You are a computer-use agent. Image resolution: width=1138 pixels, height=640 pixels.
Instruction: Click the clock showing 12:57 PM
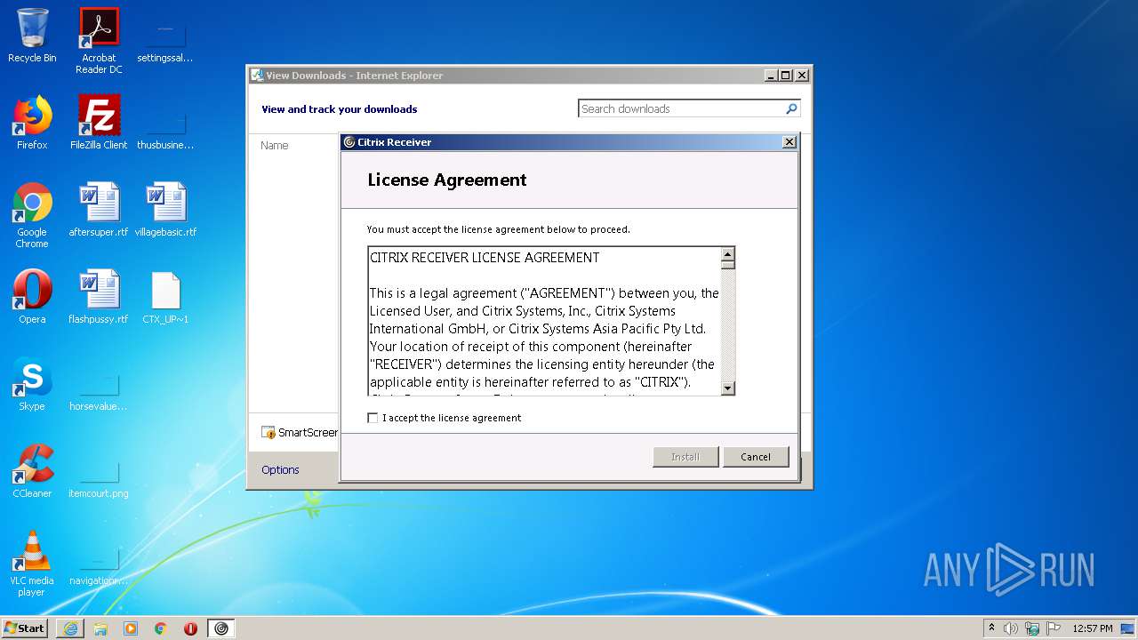pos(1093,628)
